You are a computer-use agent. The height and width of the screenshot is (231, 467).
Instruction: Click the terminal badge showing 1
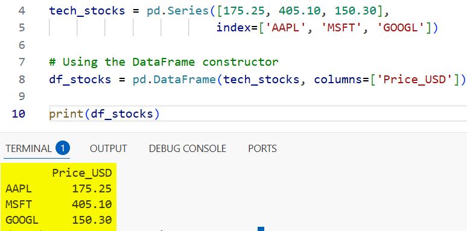[63, 148]
